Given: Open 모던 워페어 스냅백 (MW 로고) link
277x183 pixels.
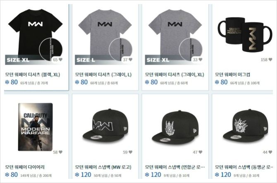Looking at the screenshot, I should (x=103, y=167).
